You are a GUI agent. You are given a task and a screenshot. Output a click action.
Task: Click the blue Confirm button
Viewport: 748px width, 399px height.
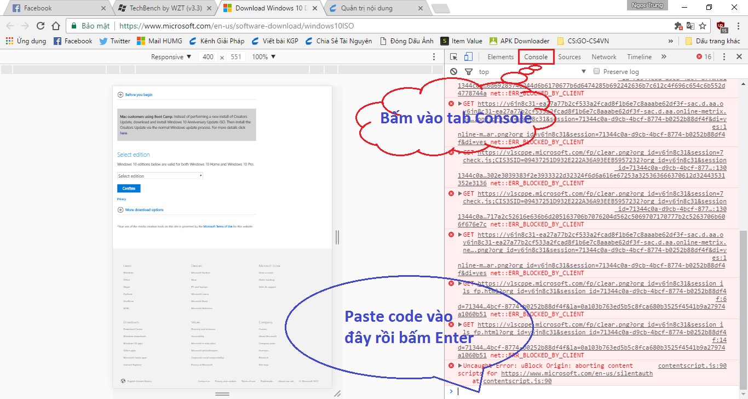[129, 189]
